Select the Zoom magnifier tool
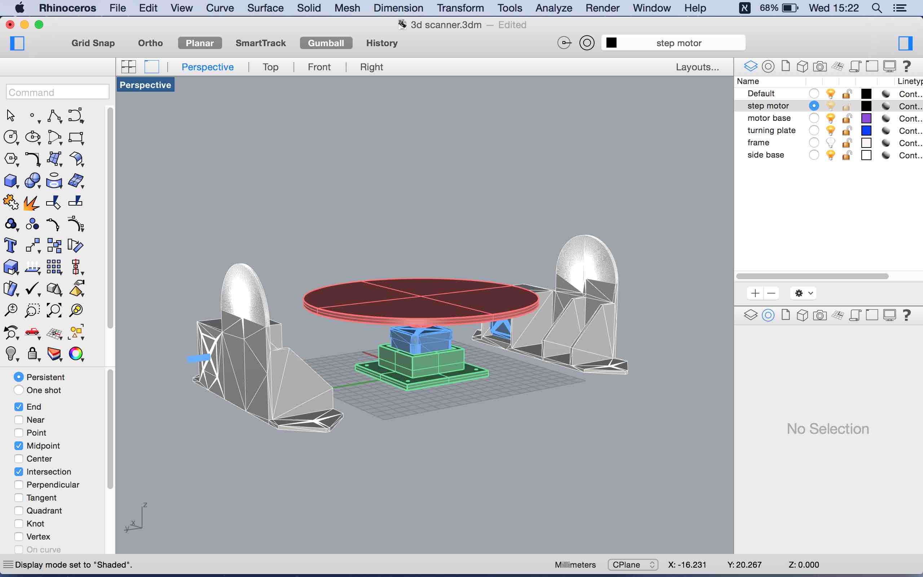The height and width of the screenshot is (577, 923). 11,310
